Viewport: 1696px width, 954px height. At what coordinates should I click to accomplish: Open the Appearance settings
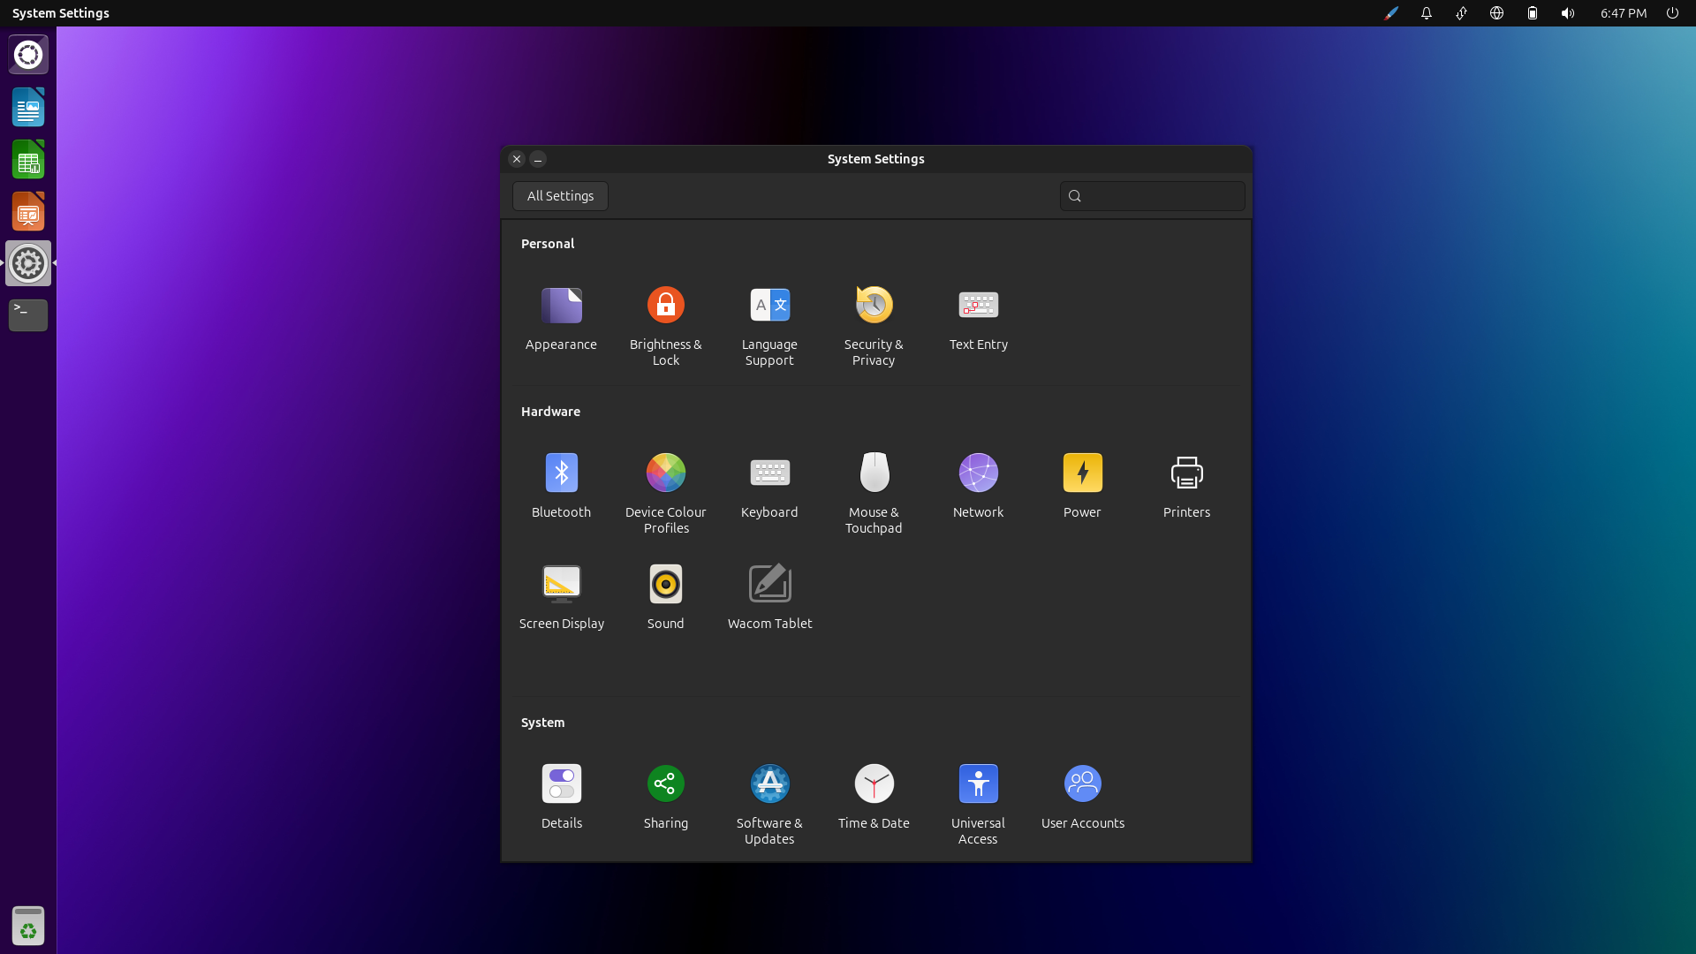[561, 319]
